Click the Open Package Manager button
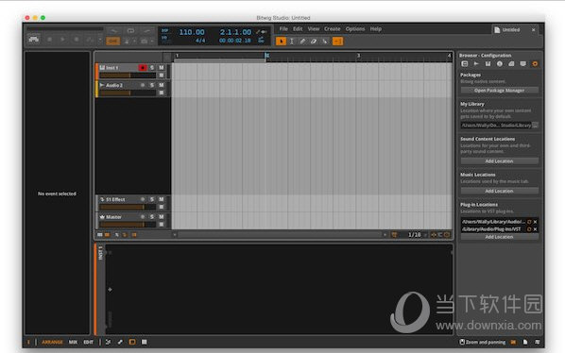The height and width of the screenshot is (353, 565). point(500,91)
